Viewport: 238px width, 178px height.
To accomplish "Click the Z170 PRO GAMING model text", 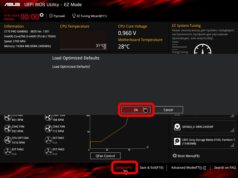I will [16, 31].
